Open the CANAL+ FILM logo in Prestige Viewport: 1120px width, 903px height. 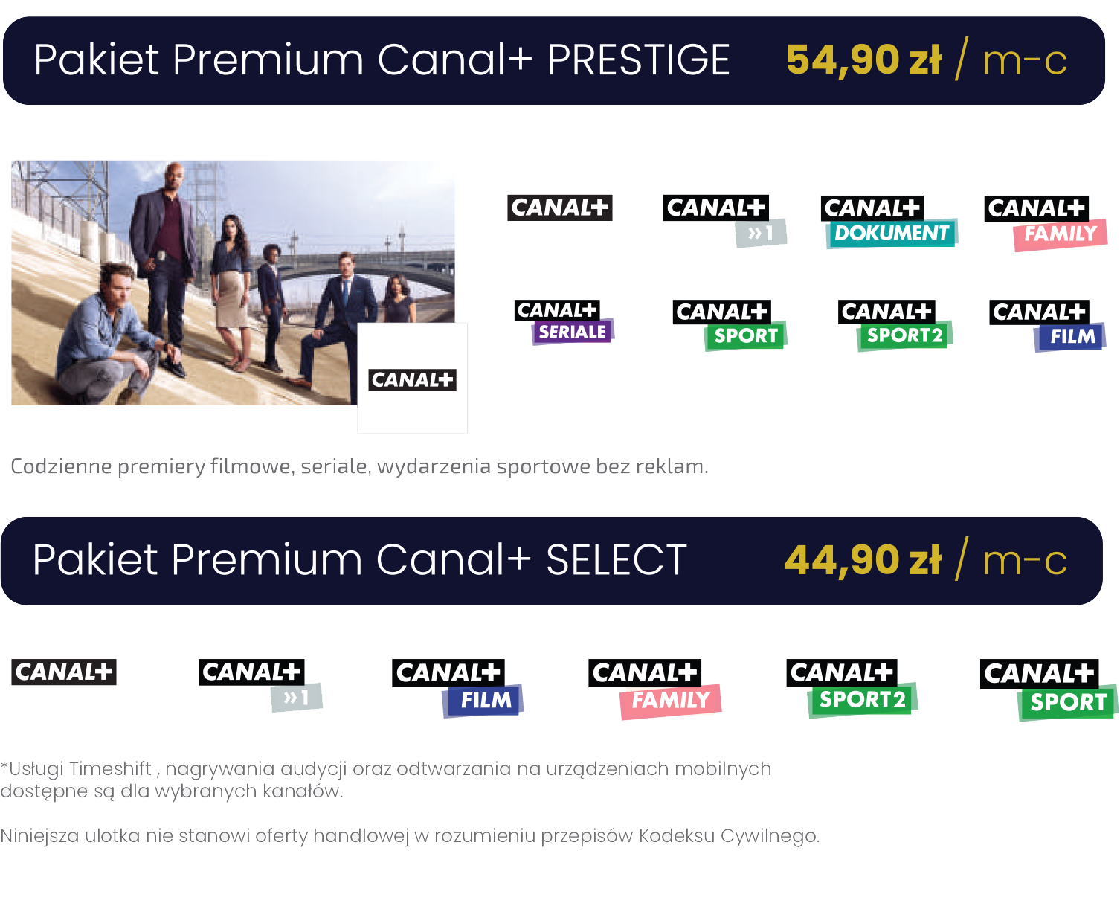tap(1048, 325)
